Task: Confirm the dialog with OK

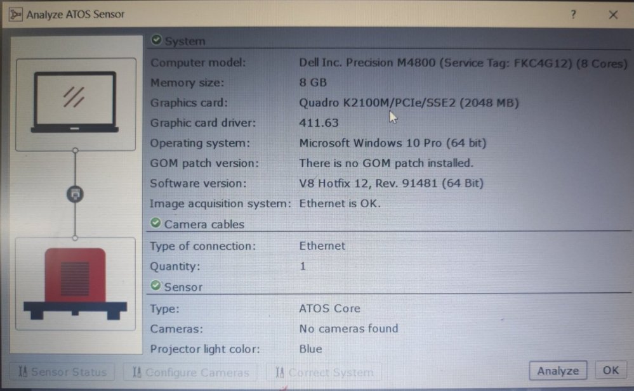Action: pyautogui.click(x=611, y=370)
